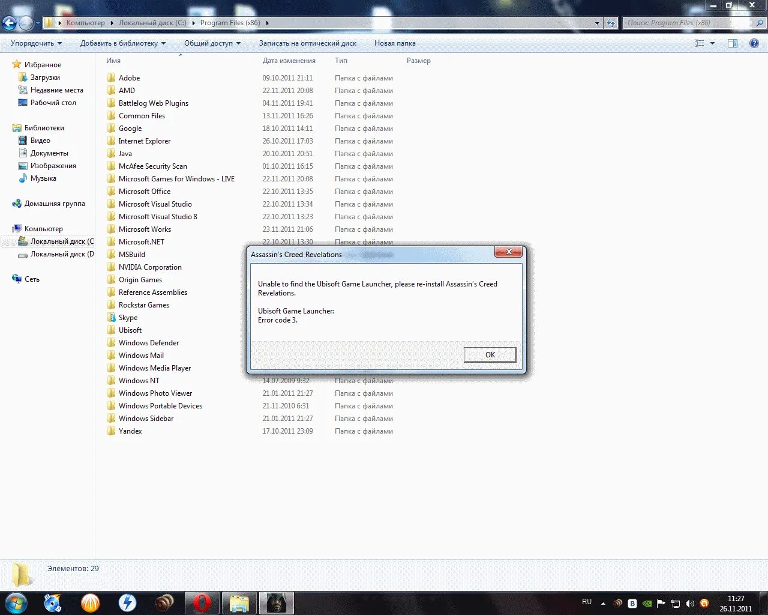Click the RU language indicator
Screen dimensions: 768x615
[587, 602]
